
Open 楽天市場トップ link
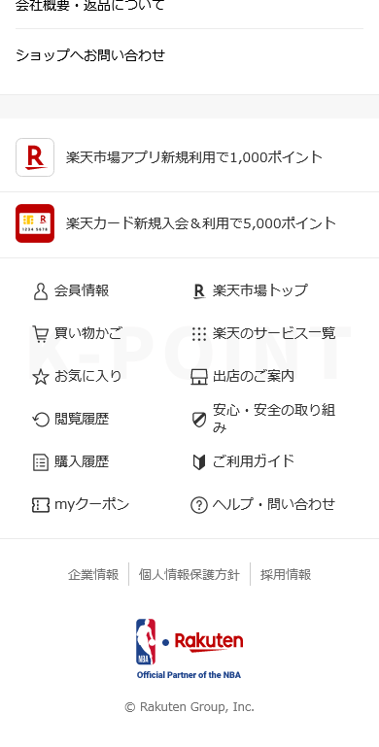[x=259, y=290]
